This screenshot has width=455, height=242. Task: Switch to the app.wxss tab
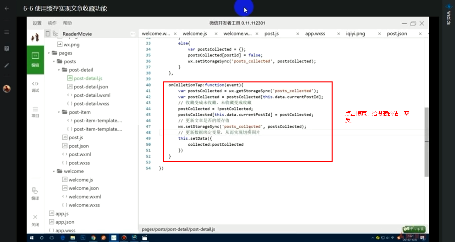315,34
